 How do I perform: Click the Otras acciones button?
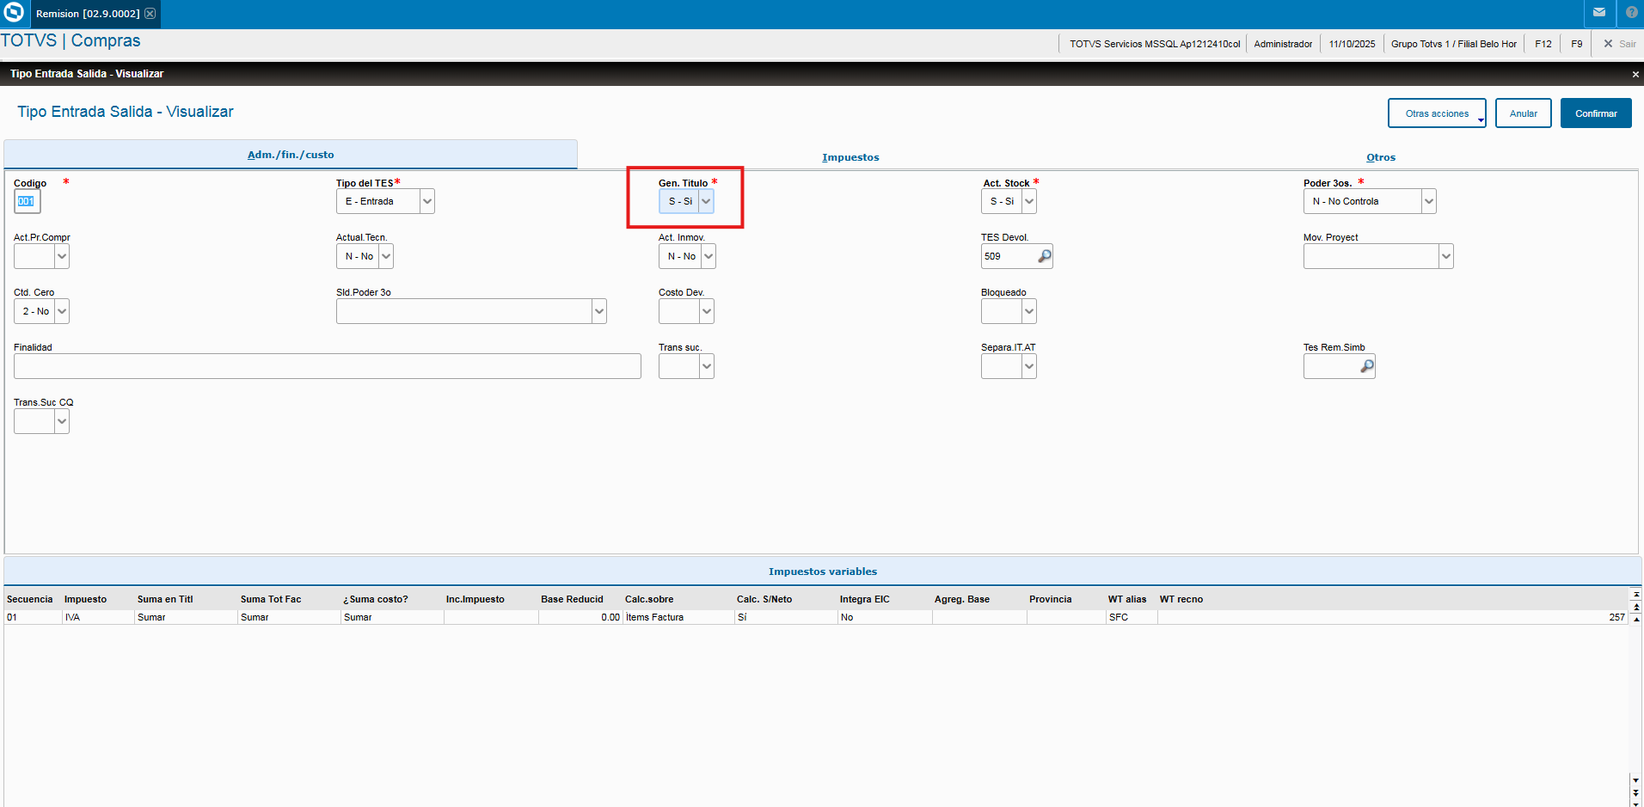click(x=1437, y=113)
